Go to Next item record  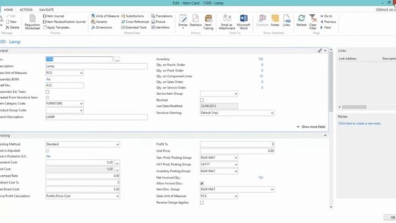(x=325, y=27)
